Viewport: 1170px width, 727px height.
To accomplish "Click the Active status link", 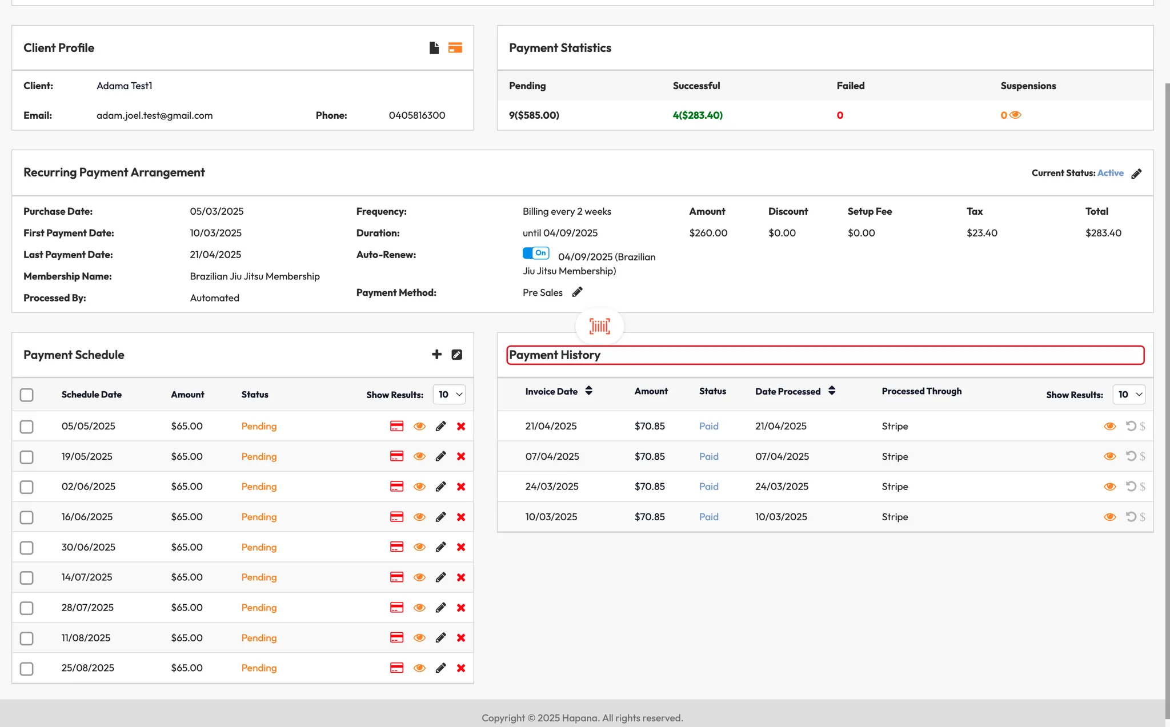I will coord(1110,173).
